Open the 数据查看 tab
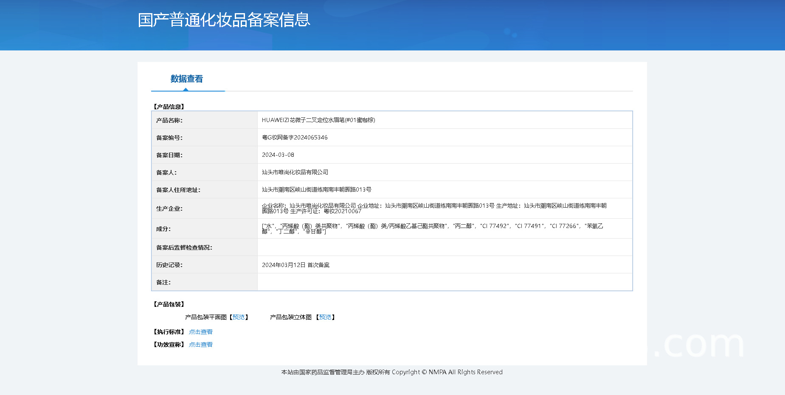 (x=187, y=79)
